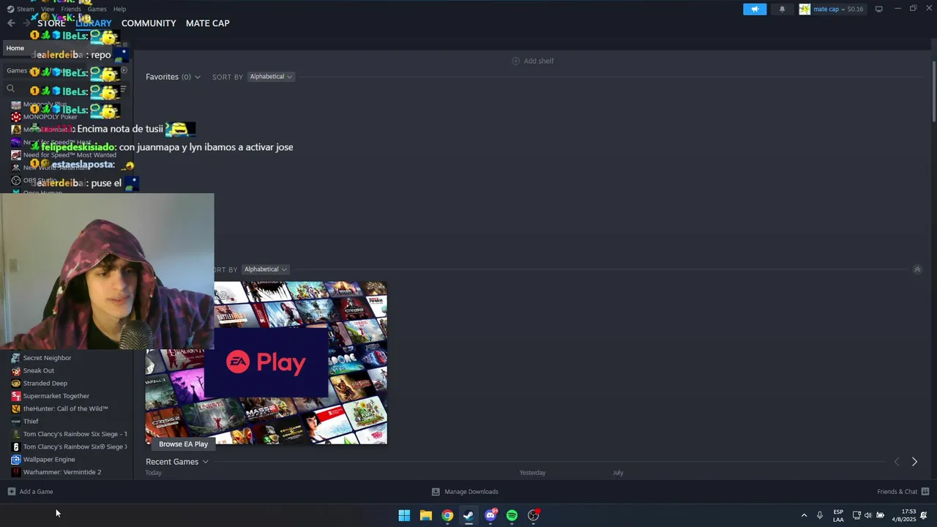Click the plus icon beside Add shelf

(x=515, y=61)
